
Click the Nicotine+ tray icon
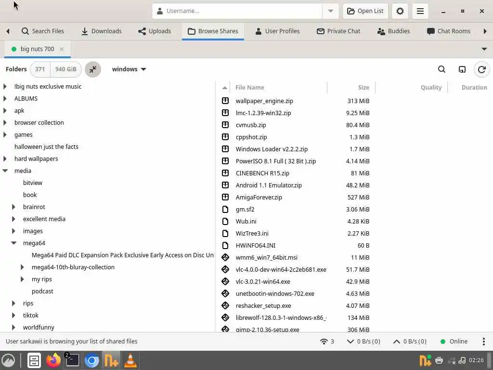click(425, 360)
